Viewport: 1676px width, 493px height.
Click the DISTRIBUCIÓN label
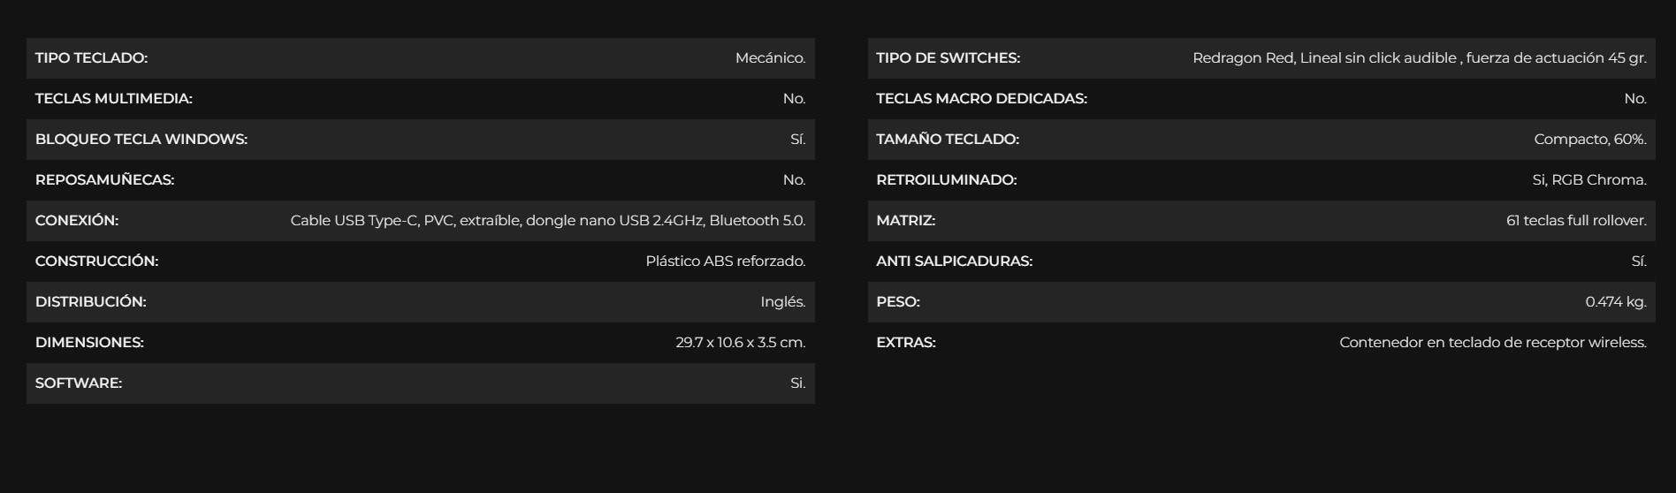(x=90, y=302)
